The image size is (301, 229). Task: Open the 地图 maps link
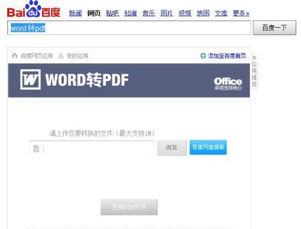(203, 13)
